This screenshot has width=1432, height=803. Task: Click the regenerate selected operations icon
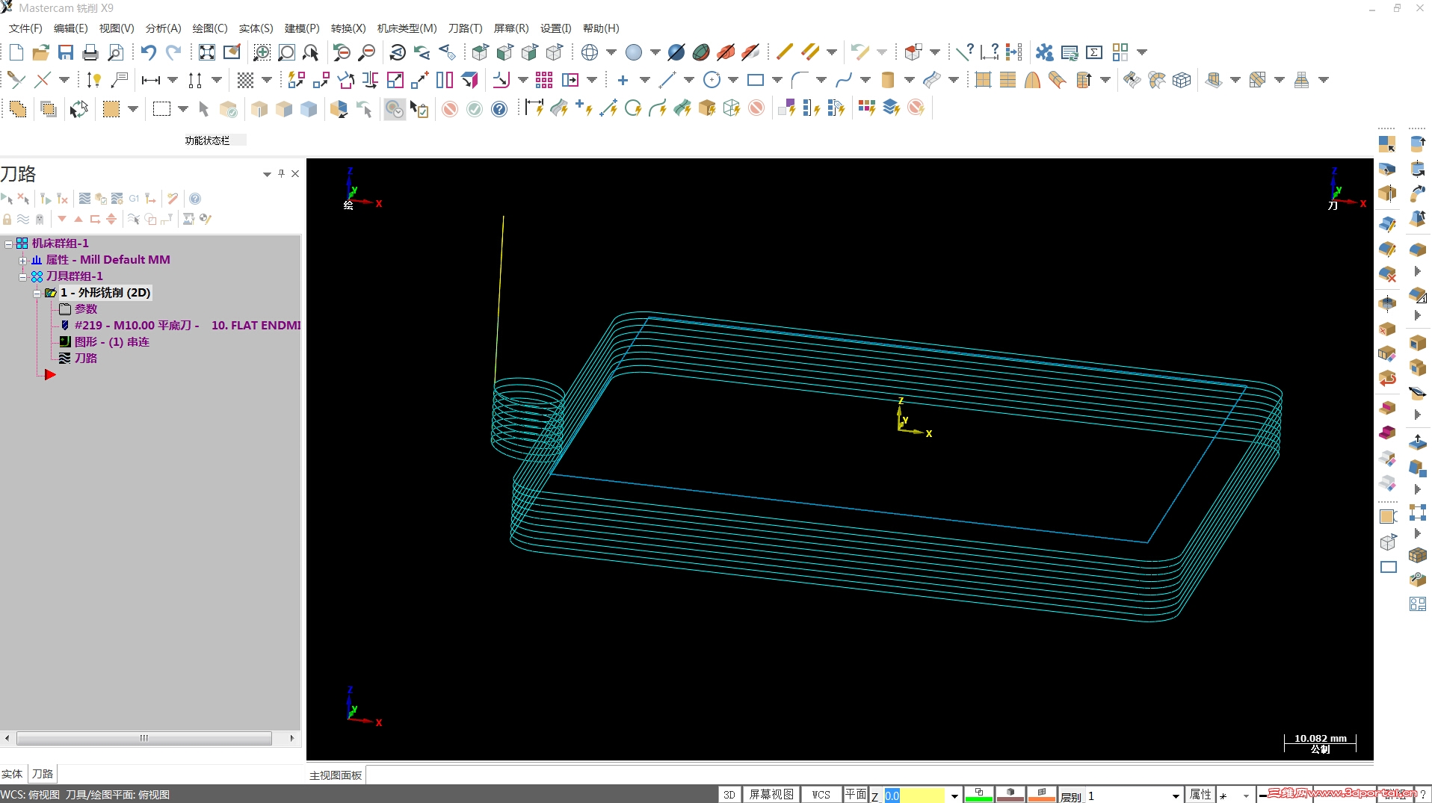tap(46, 199)
